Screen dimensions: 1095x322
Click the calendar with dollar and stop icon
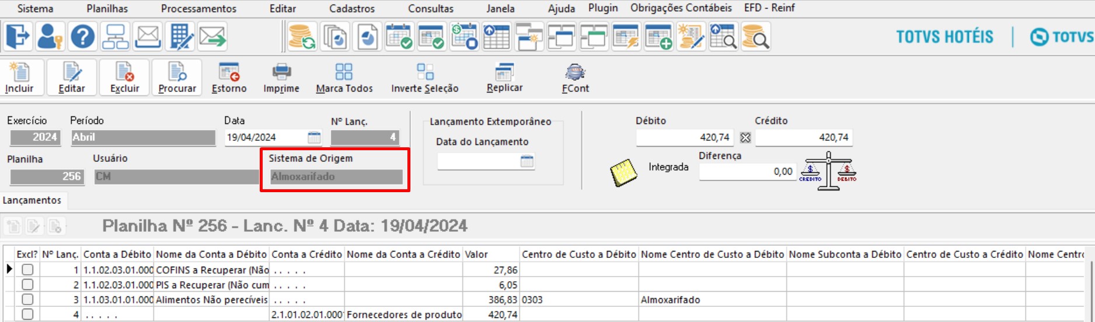pyautogui.click(x=465, y=37)
